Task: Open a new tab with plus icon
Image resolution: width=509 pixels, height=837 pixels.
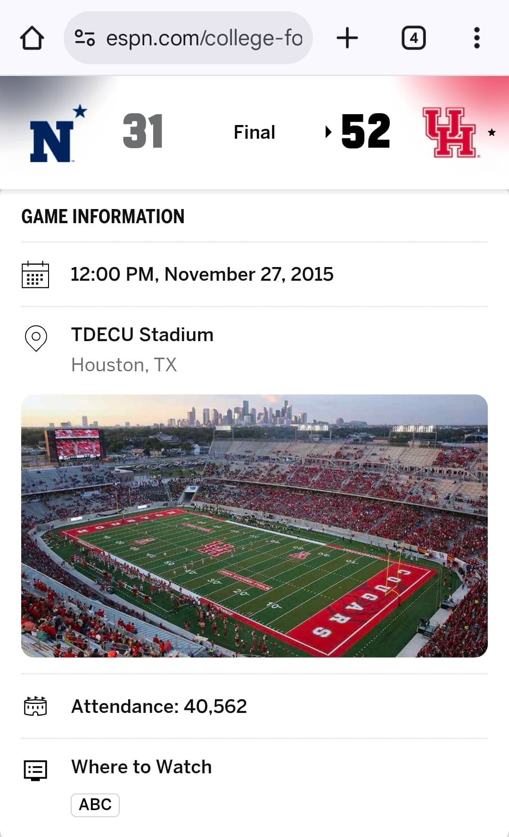Action: pos(347,38)
